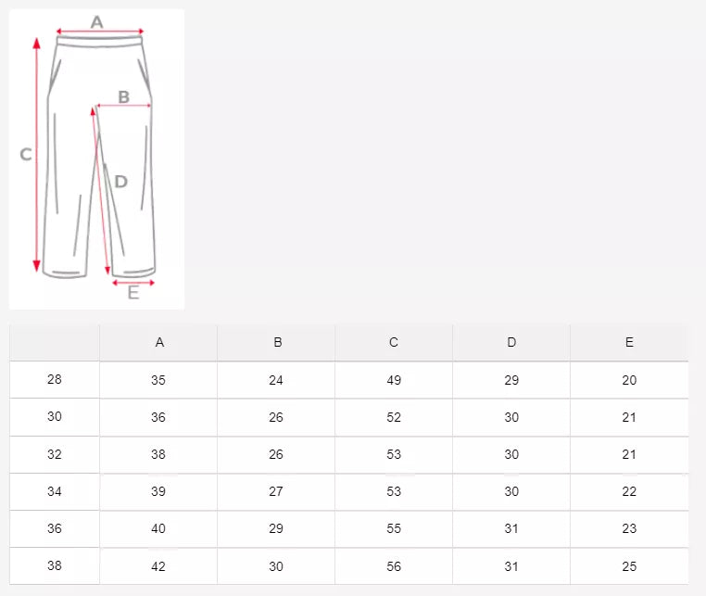Click the letter A label above the pants waist
Viewport: 706px width, 596px height.
(97, 21)
